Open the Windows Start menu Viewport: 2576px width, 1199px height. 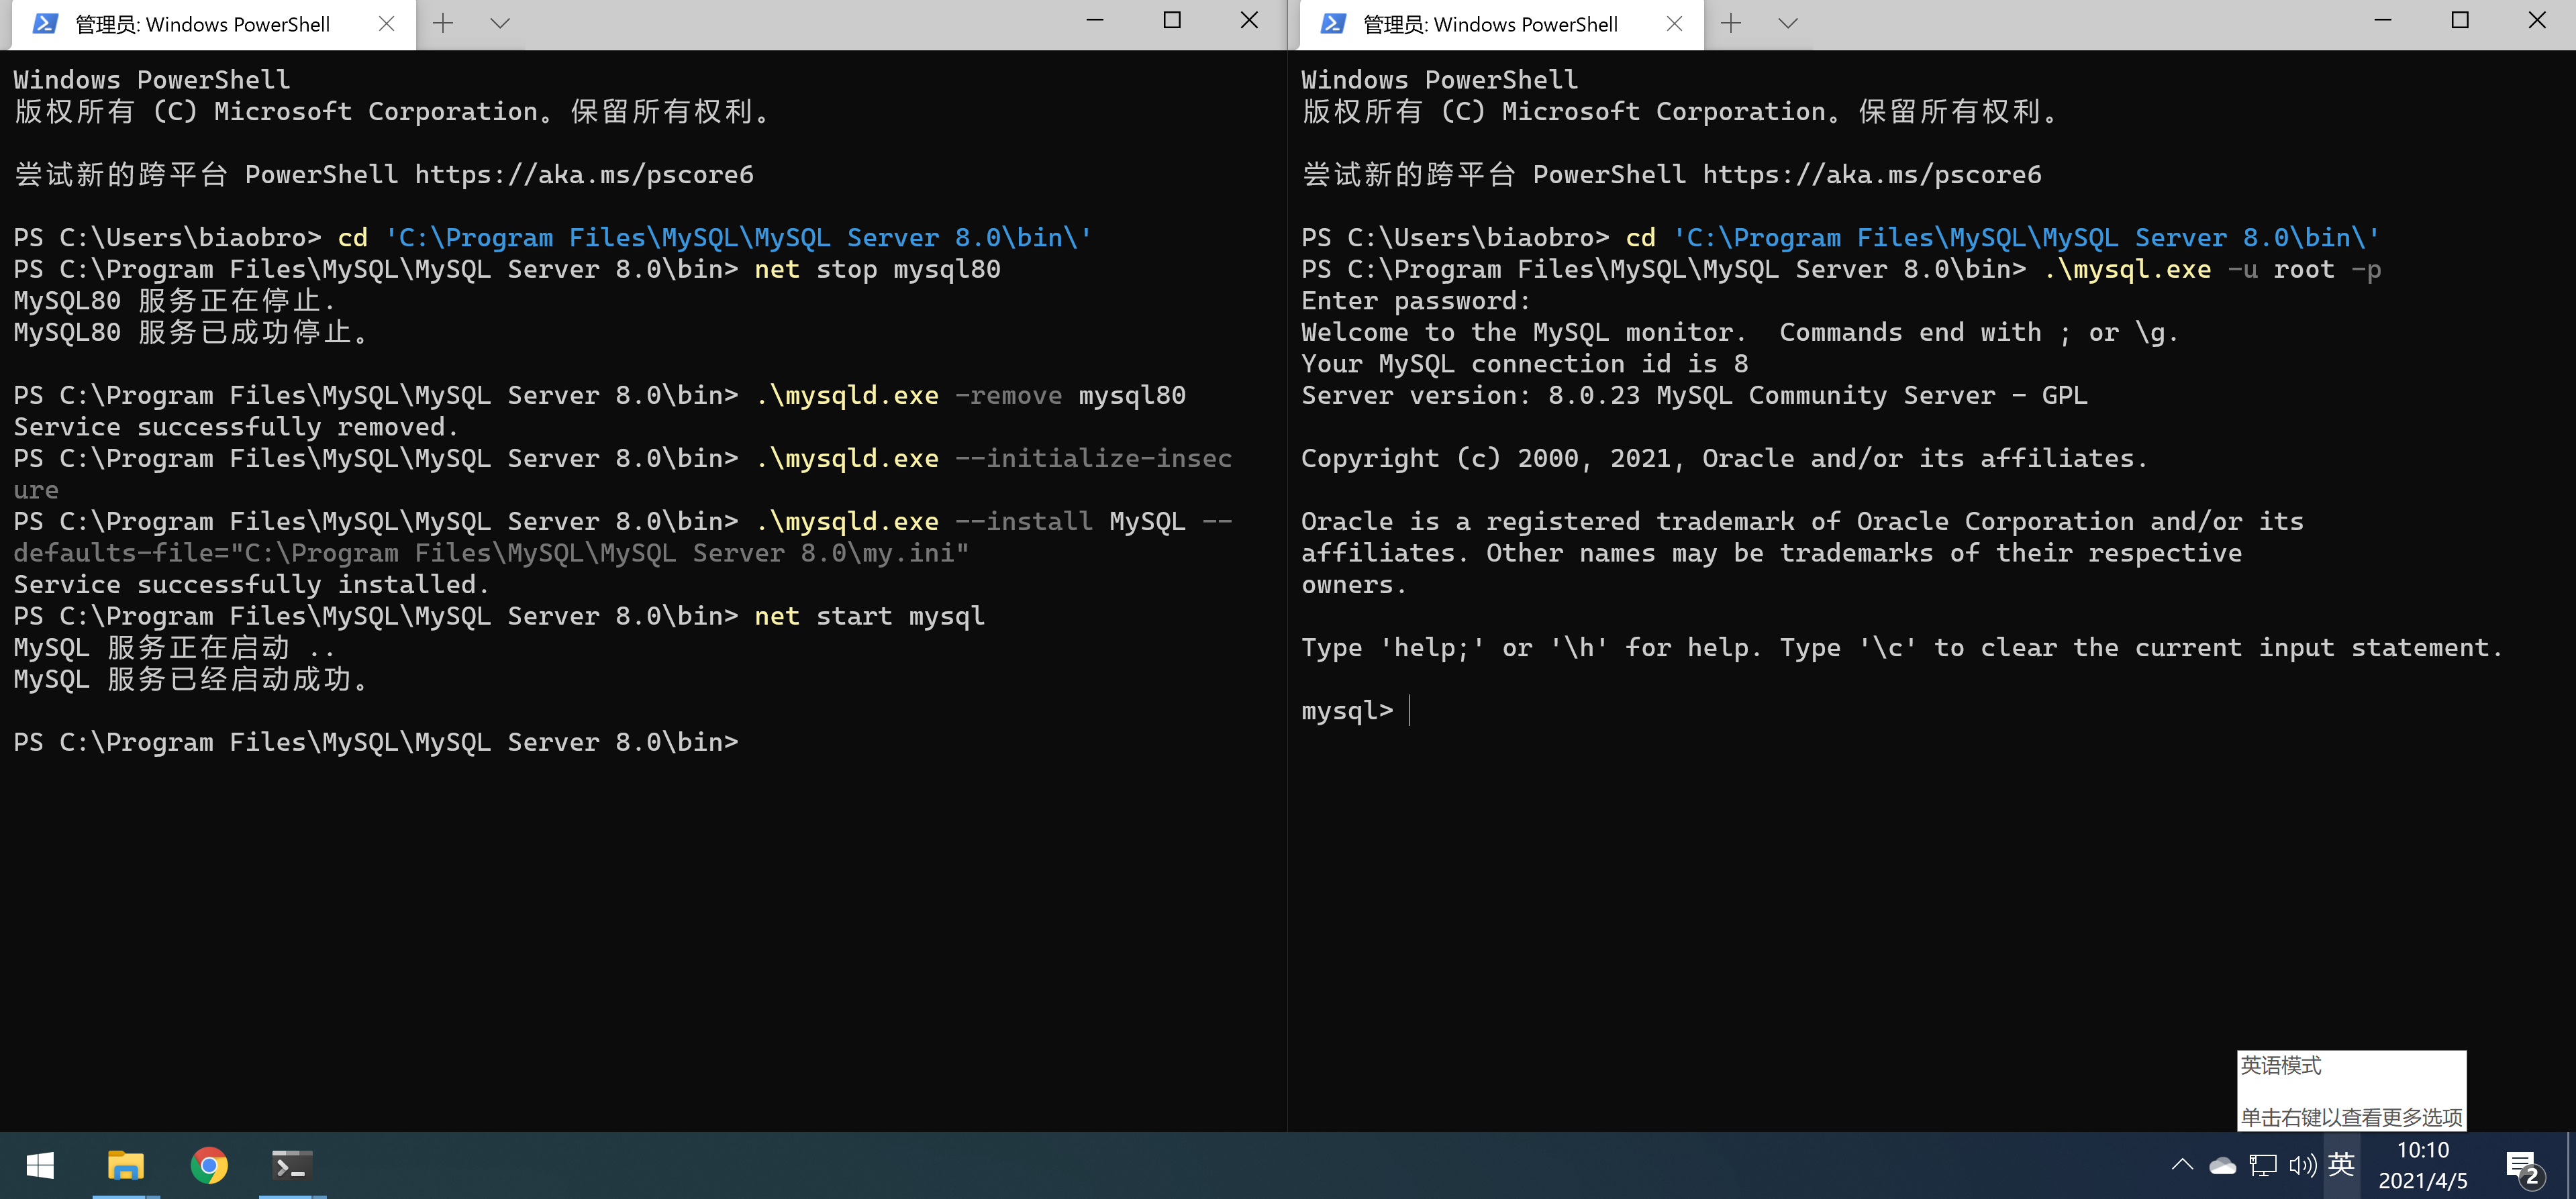click(40, 1166)
